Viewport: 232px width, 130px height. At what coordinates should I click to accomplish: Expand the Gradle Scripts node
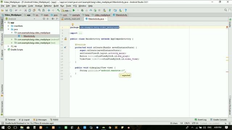(x=5, y=50)
